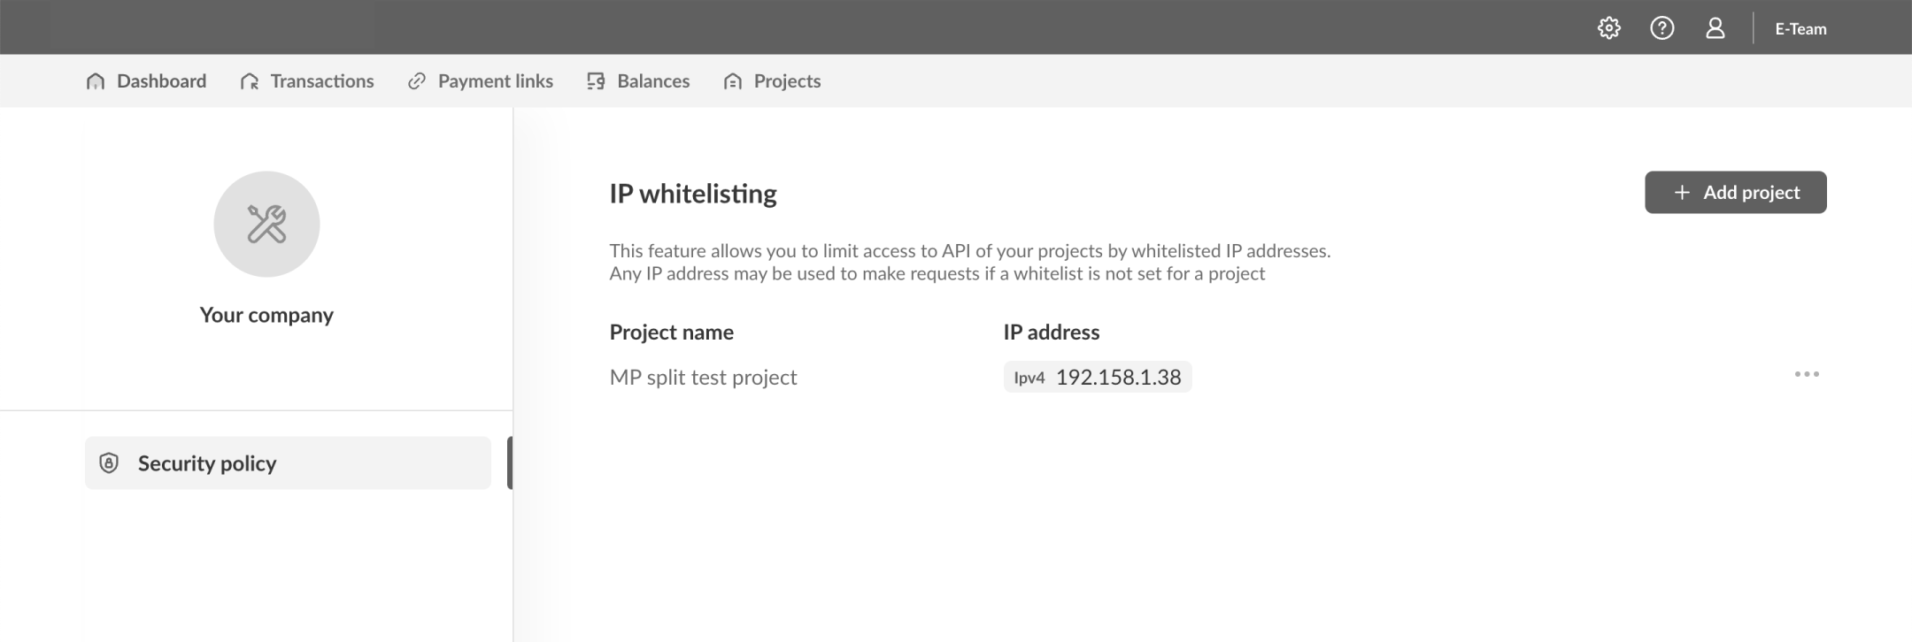Click the Dashboard home icon
Viewport: 1912px width, 642px height.
coord(96,81)
